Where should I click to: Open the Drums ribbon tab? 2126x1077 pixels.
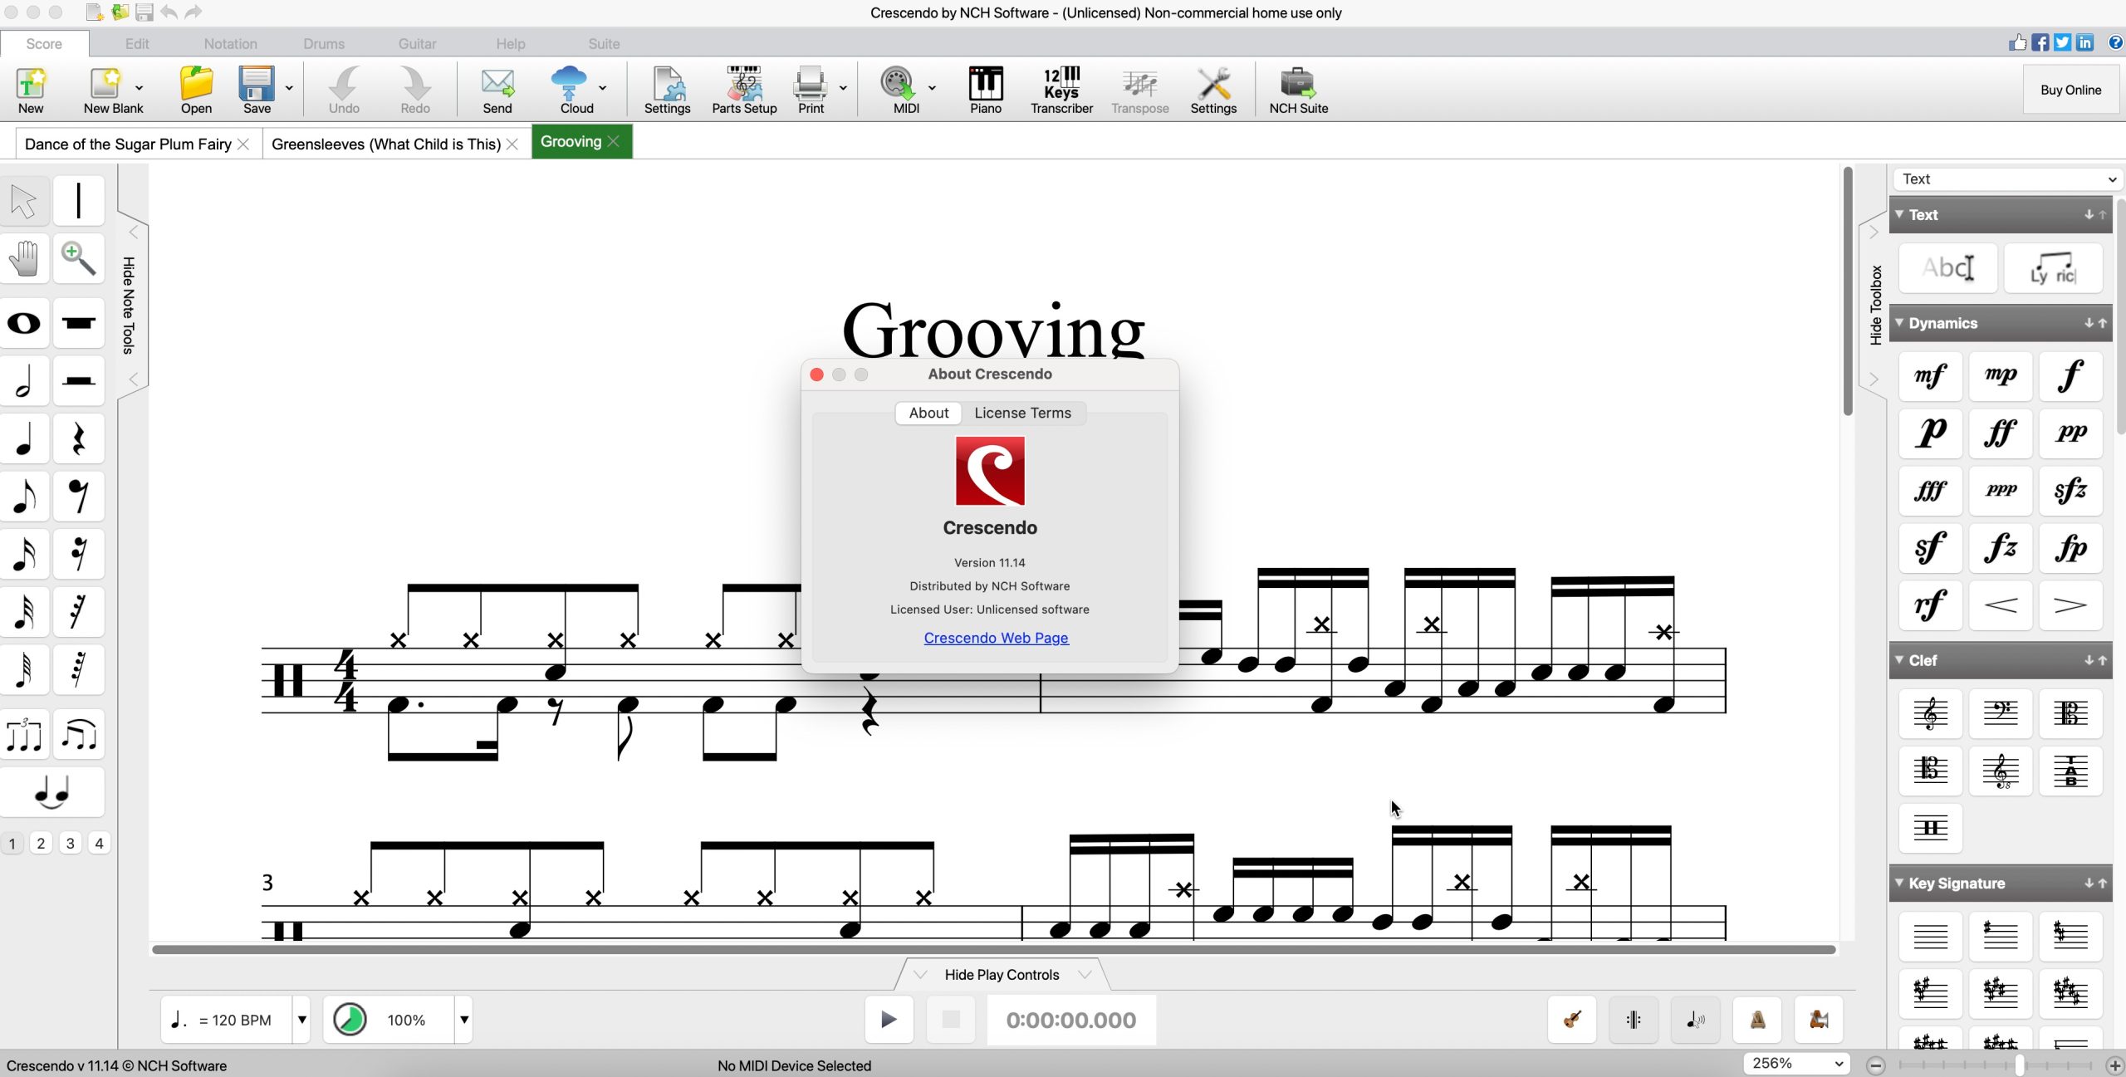[x=324, y=44]
